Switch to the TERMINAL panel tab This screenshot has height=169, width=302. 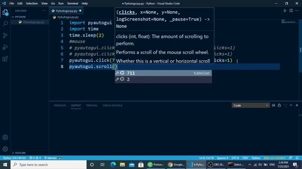coord(92,105)
